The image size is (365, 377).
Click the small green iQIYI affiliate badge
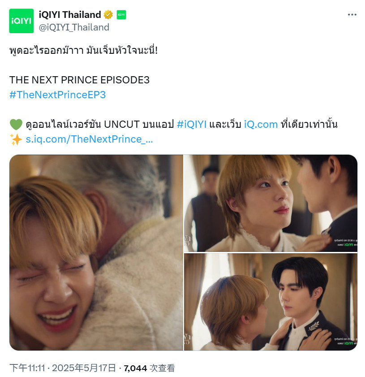pos(121,15)
